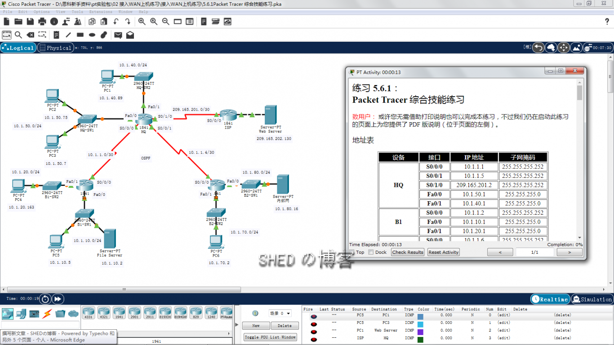Select the Draw Freeform tool
The height and width of the screenshot is (345, 614).
104,35
